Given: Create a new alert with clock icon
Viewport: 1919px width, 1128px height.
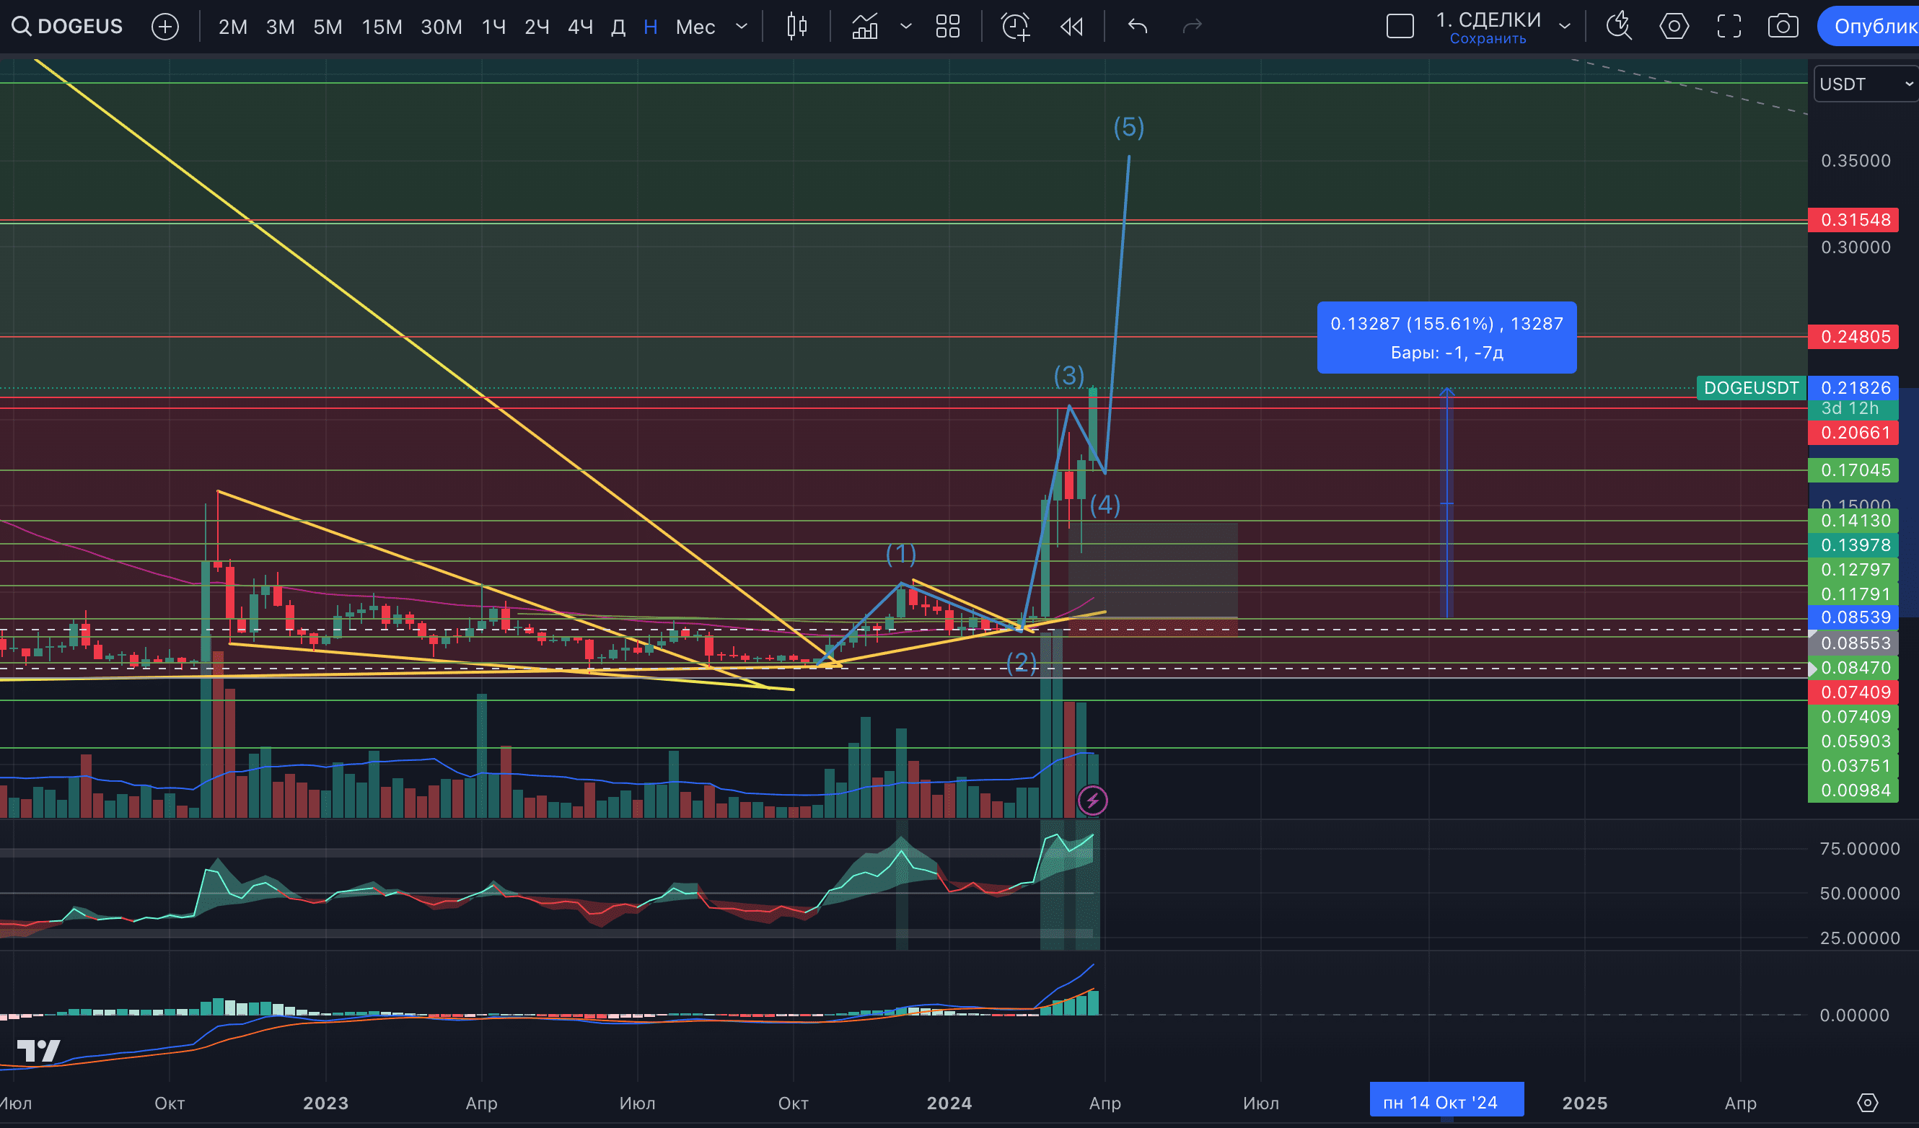Looking at the screenshot, I should pyautogui.click(x=1016, y=26).
